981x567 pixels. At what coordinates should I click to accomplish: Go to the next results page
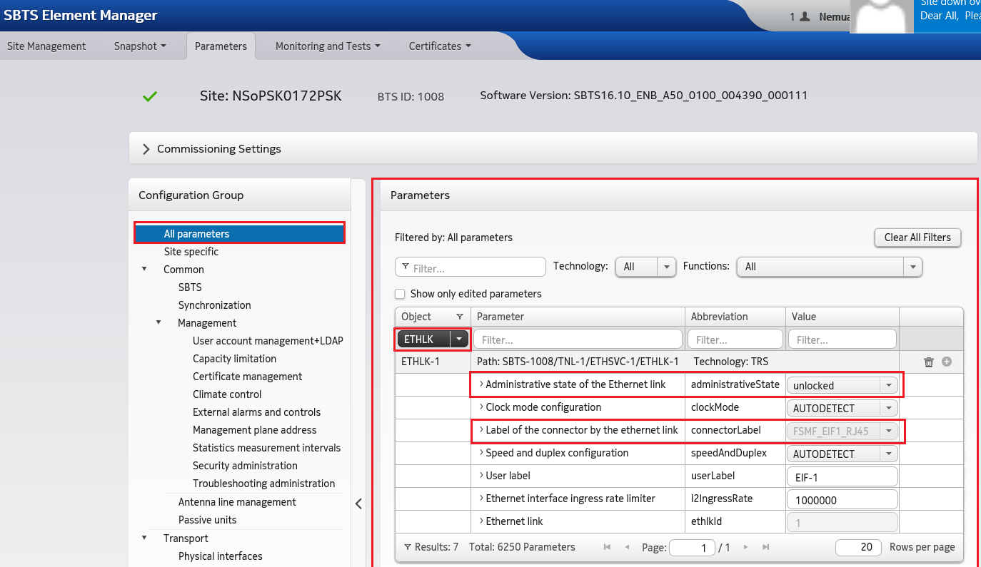(x=745, y=547)
